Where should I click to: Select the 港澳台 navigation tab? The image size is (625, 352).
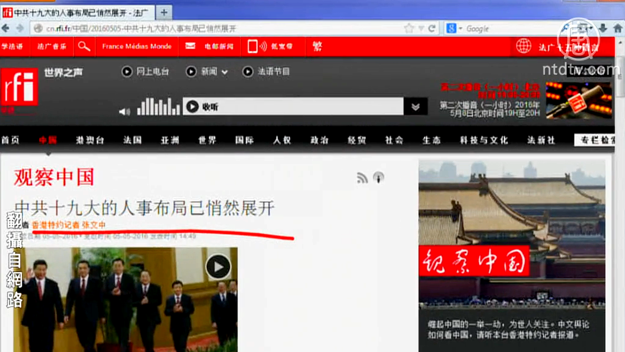[x=90, y=140]
